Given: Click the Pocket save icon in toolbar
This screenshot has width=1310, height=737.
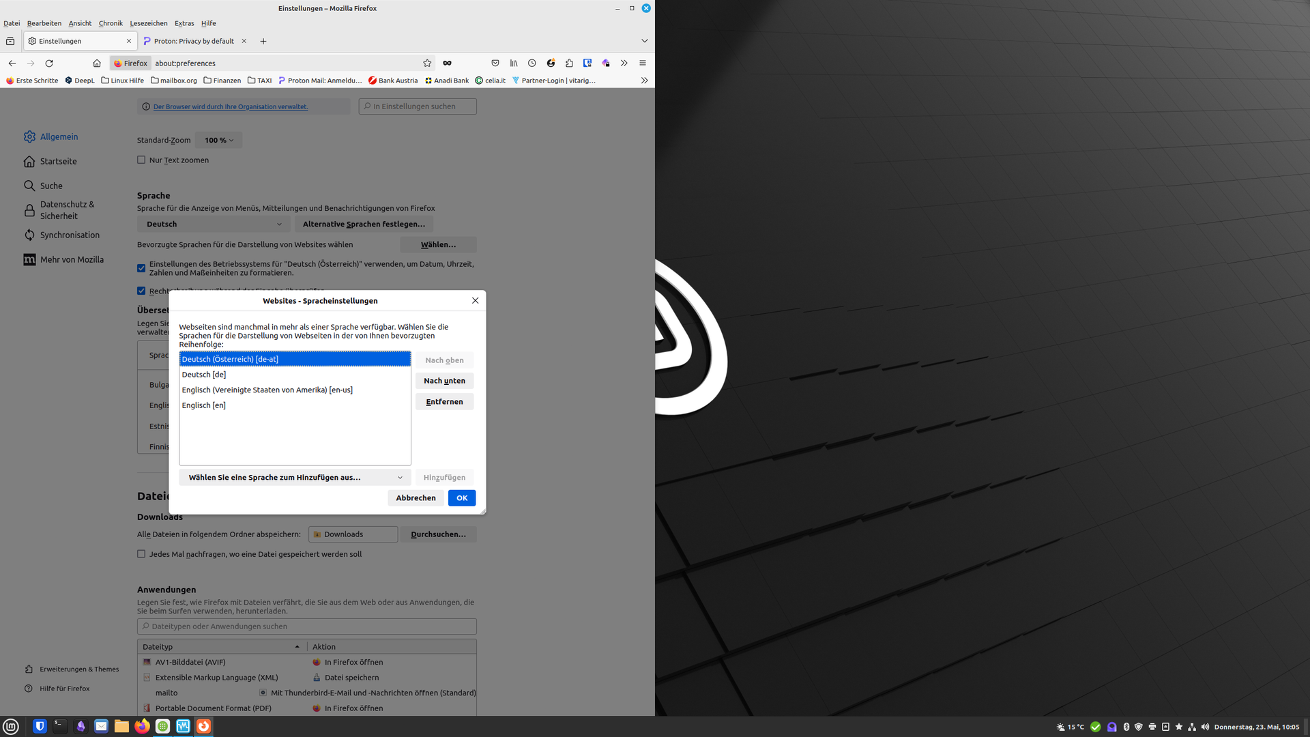Looking at the screenshot, I should click(x=495, y=63).
